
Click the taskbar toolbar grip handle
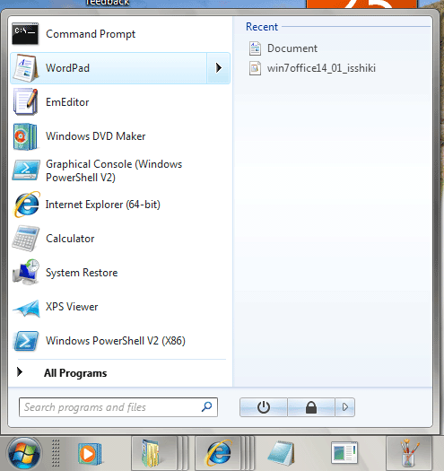point(56,453)
